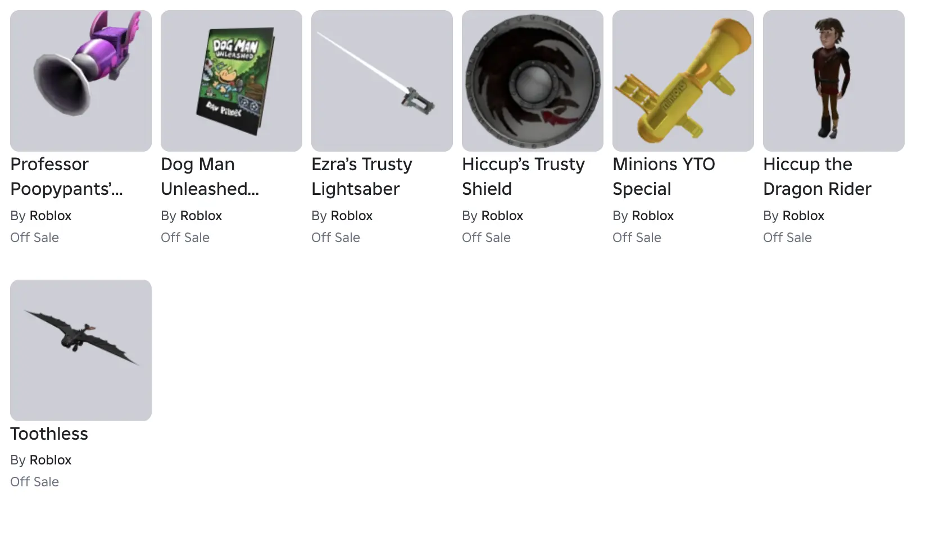Open the Dog Man Unleashed book image
The width and height of the screenshot is (926, 538).
[x=231, y=81]
